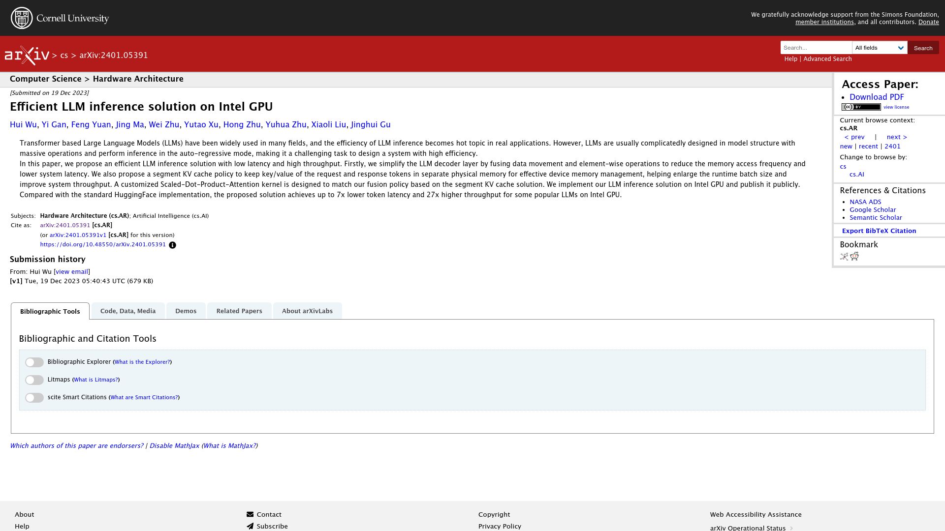Open the new listings link

(x=846, y=147)
